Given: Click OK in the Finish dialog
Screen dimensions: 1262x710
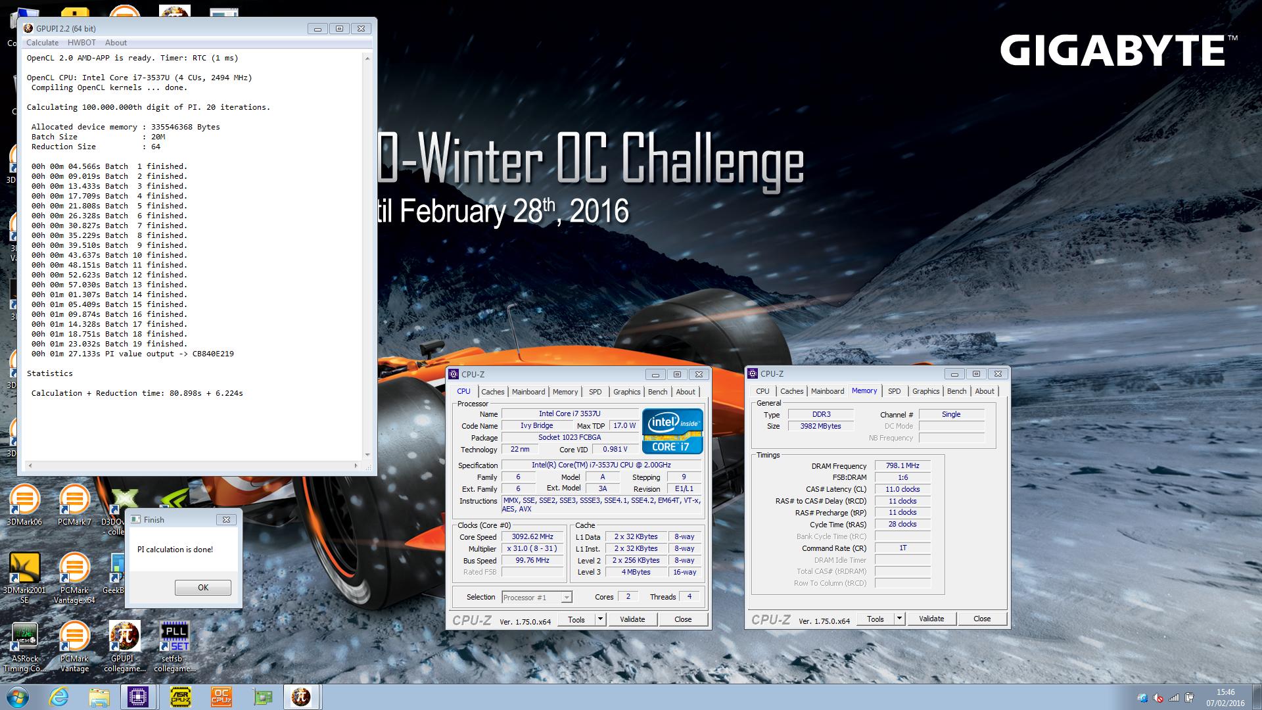Looking at the screenshot, I should (x=203, y=588).
